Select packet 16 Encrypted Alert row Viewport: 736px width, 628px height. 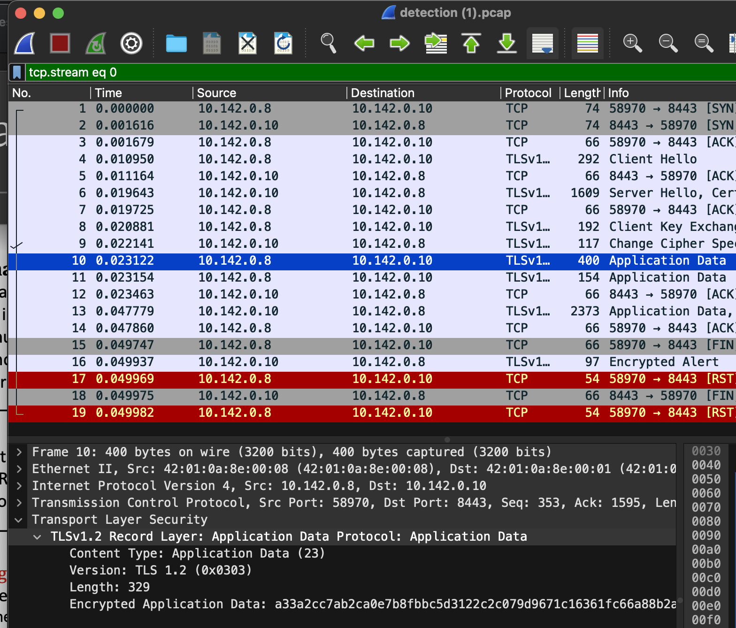[372, 362]
